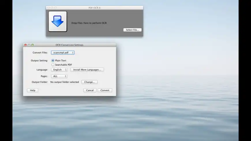Choose the Searchable PDF radio button
This screenshot has width=251, height=141.
[53, 65]
